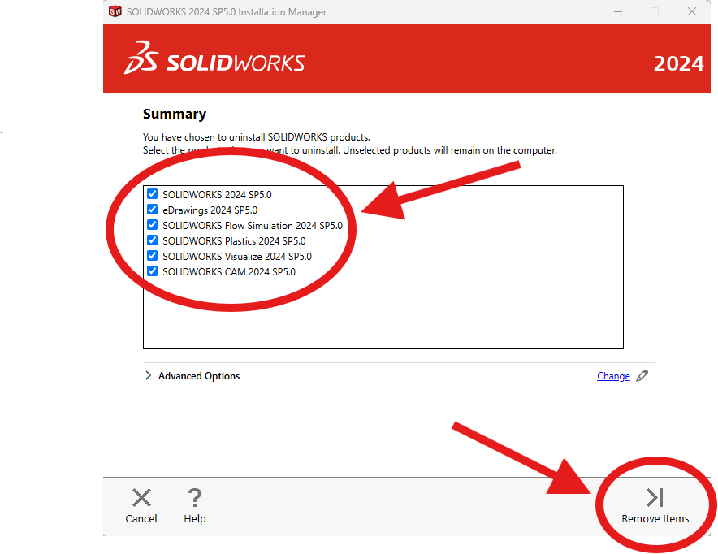718x554 pixels.
Task: Expand the Advanced Options chevron
Action: tap(148, 376)
